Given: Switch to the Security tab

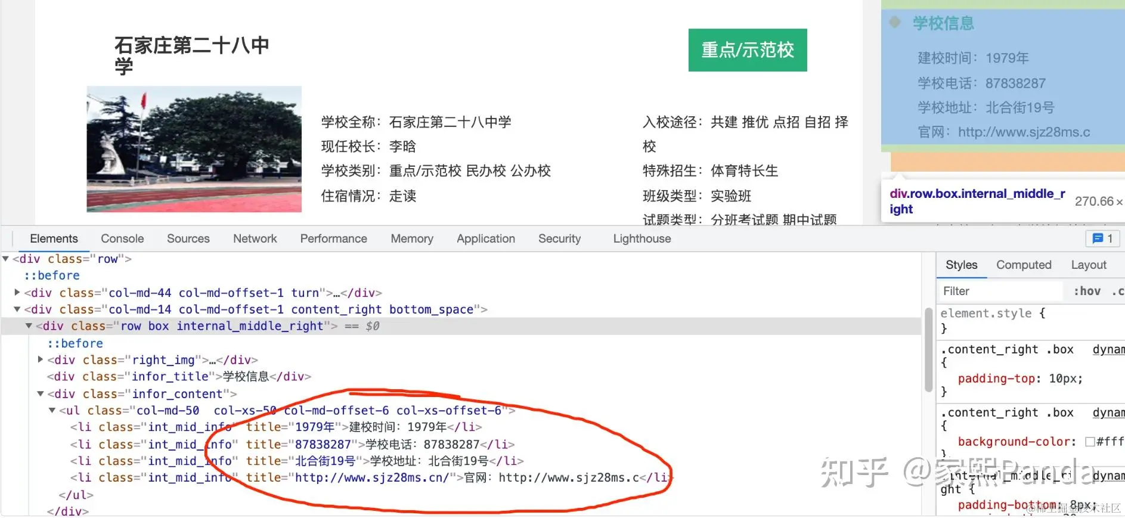Looking at the screenshot, I should [559, 238].
